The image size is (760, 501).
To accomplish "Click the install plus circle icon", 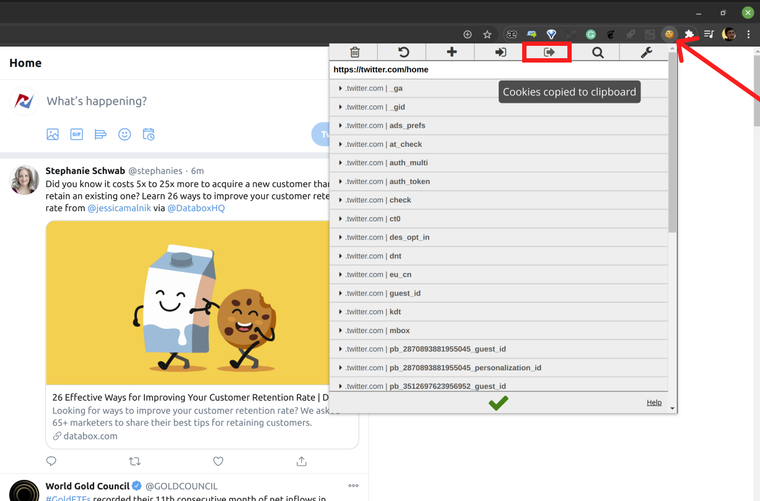I will pyautogui.click(x=468, y=35).
